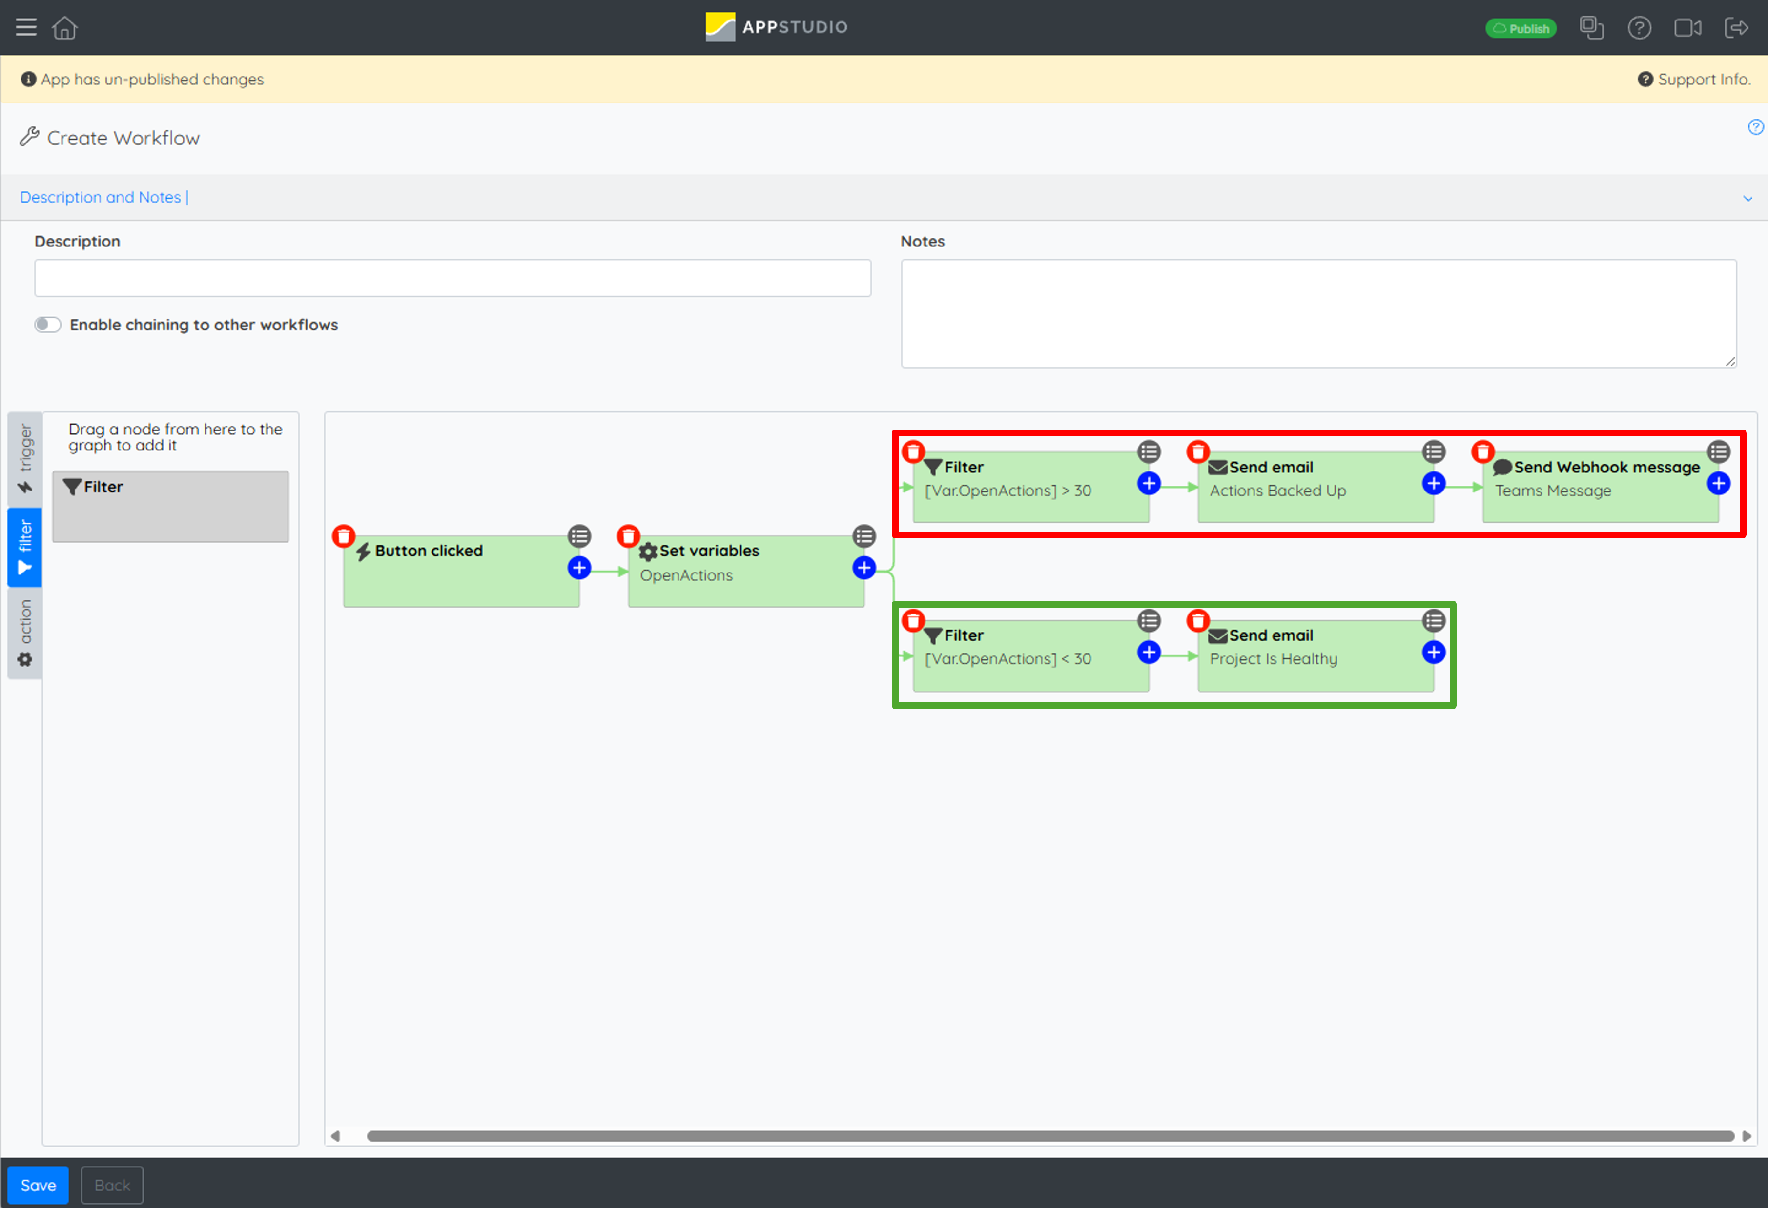Click the graph horizontal scrollbar
1768x1208 pixels.
click(x=1050, y=1136)
